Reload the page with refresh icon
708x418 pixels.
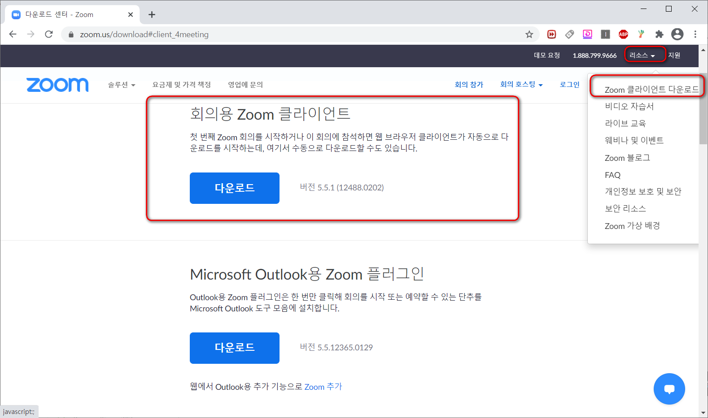pyautogui.click(x=49, y=34)
